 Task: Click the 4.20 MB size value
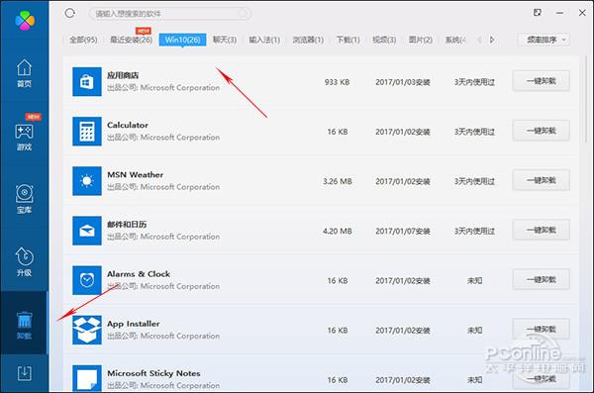338,232
